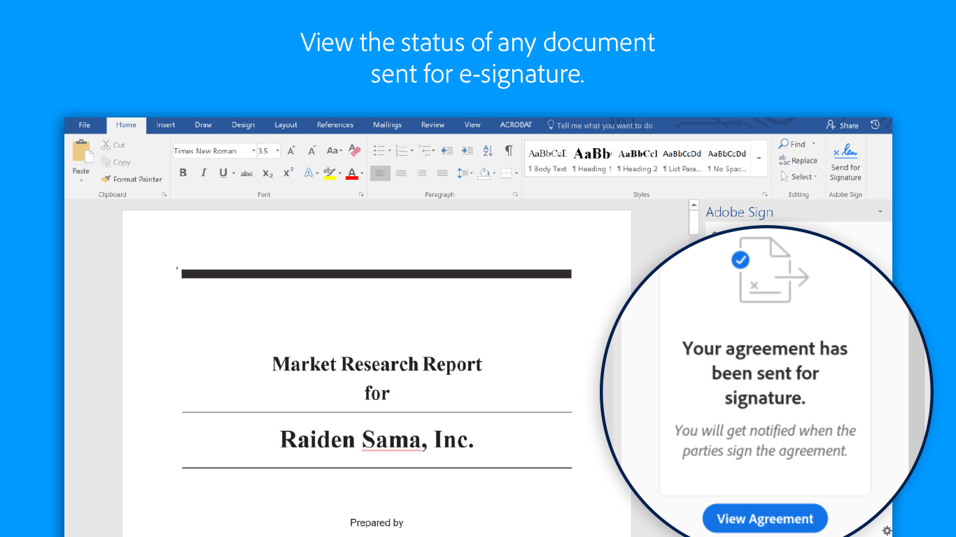Open the Font dialog launcher
Viewport: 956px width, 537px height.
point(361,194)
